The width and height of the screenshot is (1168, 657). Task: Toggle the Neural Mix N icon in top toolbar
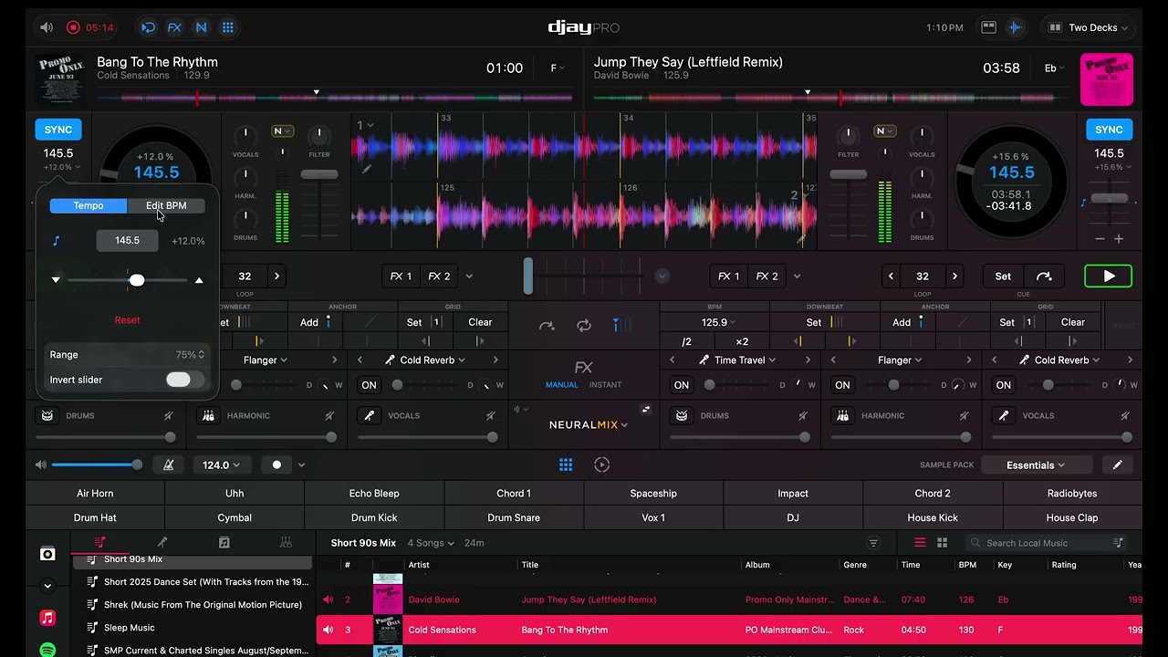point(201,27)
